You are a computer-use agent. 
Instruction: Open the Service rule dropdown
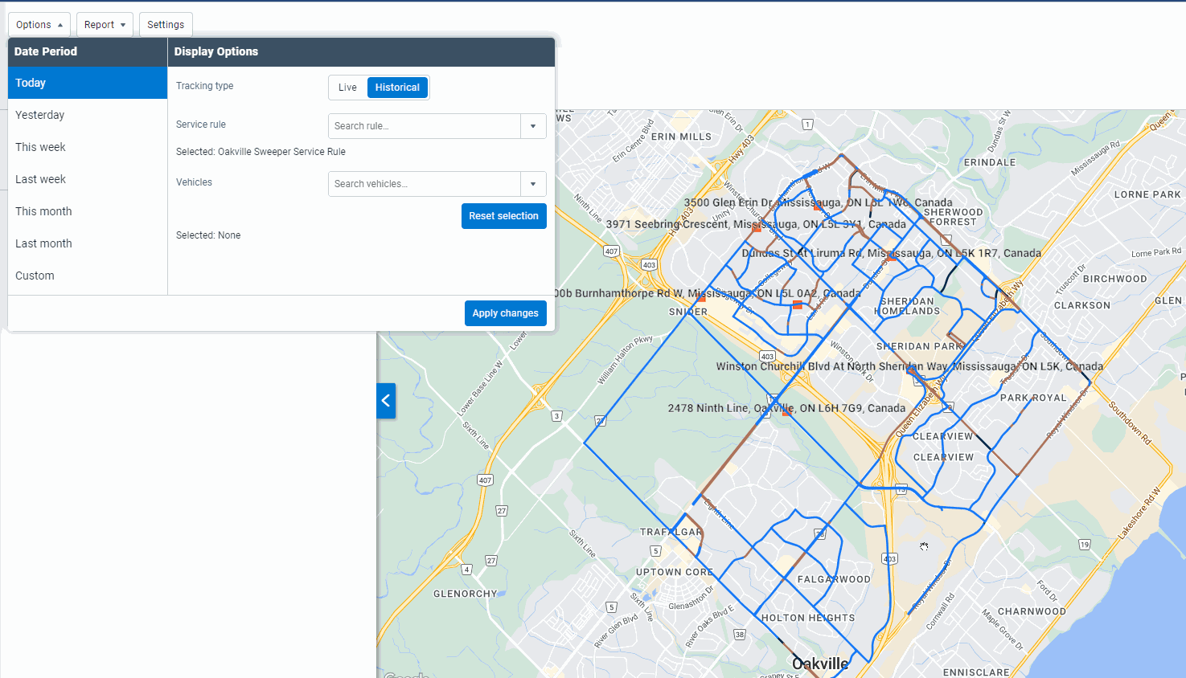click(533, 126)
